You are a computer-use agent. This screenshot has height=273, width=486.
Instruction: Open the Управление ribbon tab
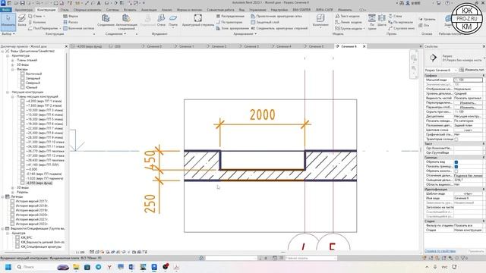point(257,10)
